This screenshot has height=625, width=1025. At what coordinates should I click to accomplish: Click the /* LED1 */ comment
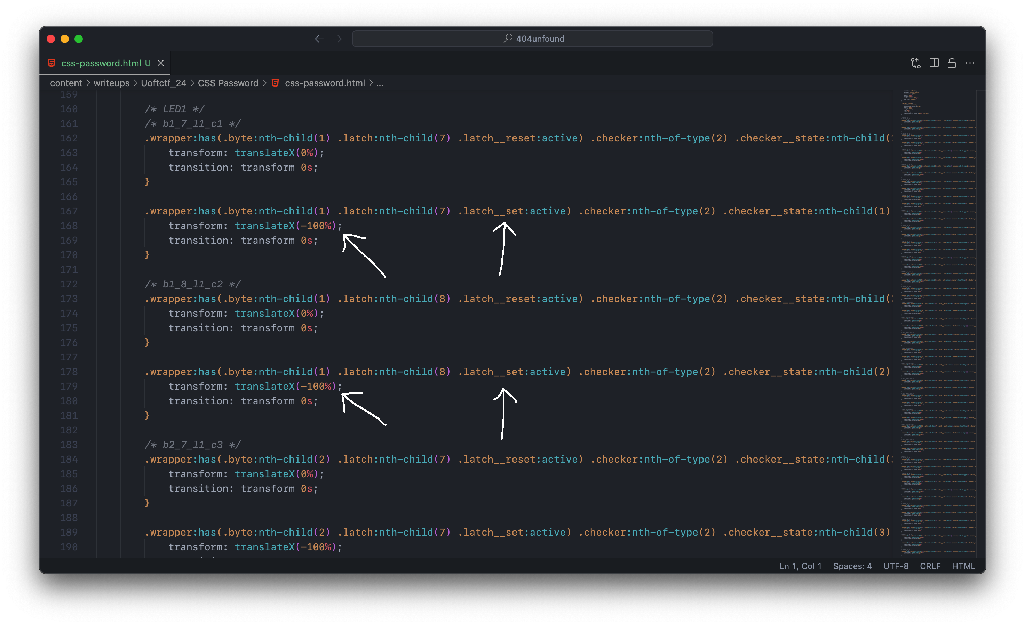pos(174,109)
